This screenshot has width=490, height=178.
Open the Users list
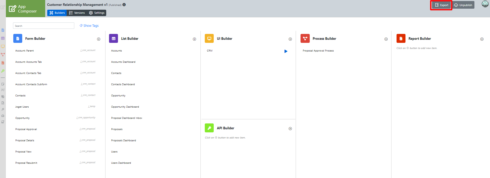coord(114,152)
